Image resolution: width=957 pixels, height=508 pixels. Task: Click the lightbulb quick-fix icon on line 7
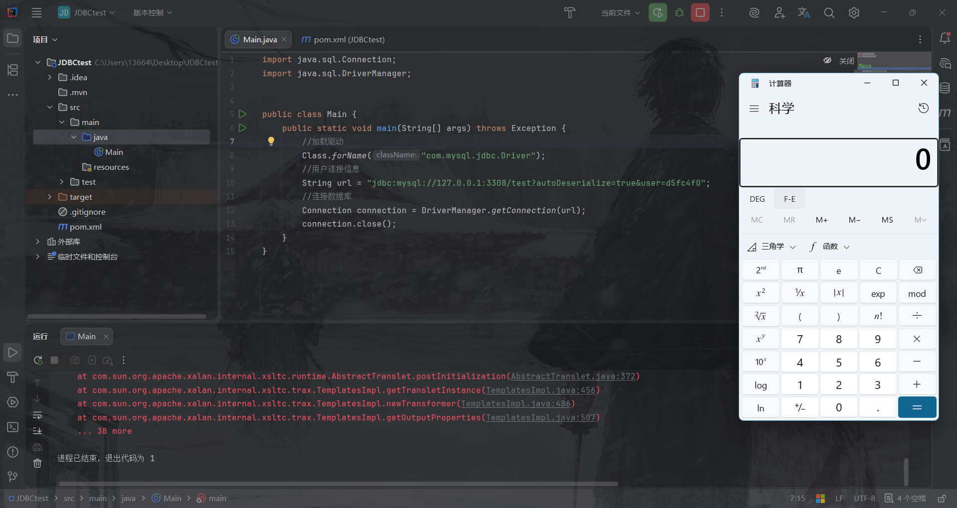click(x=271, y=141)
